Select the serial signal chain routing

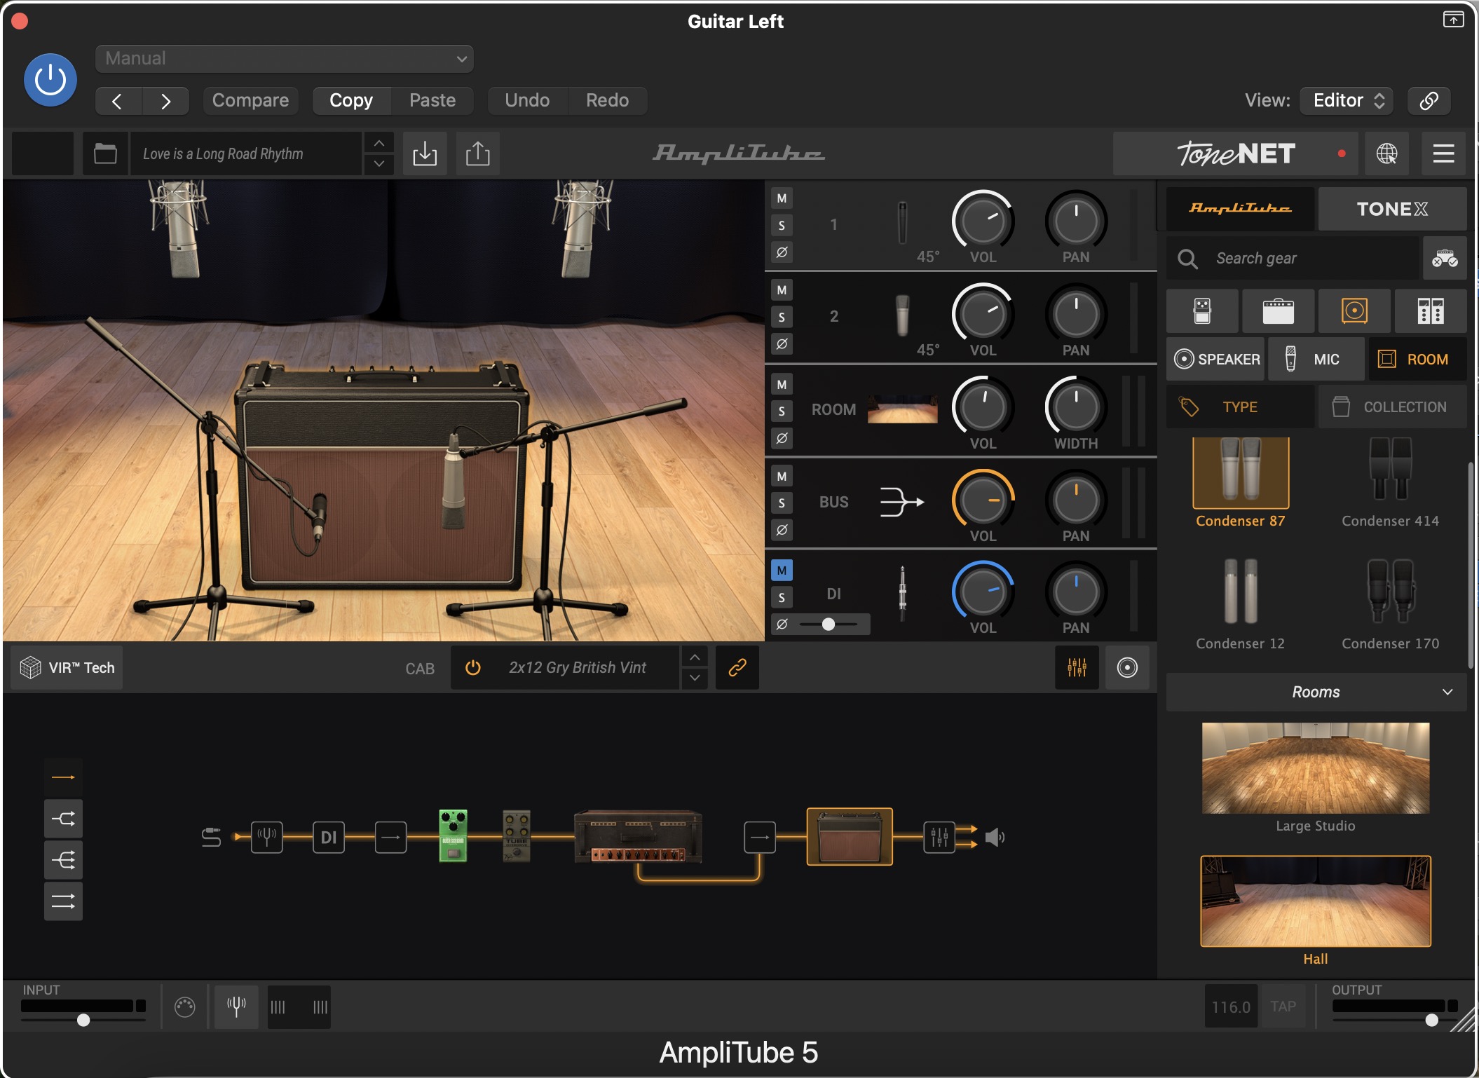pyautogui.click(x=63, y=777)
